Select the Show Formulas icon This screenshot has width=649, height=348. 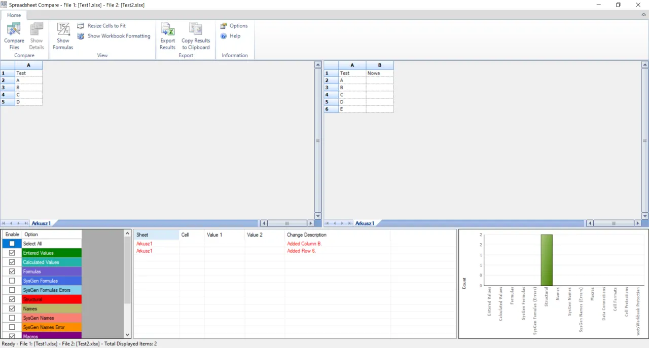[63, 35]
